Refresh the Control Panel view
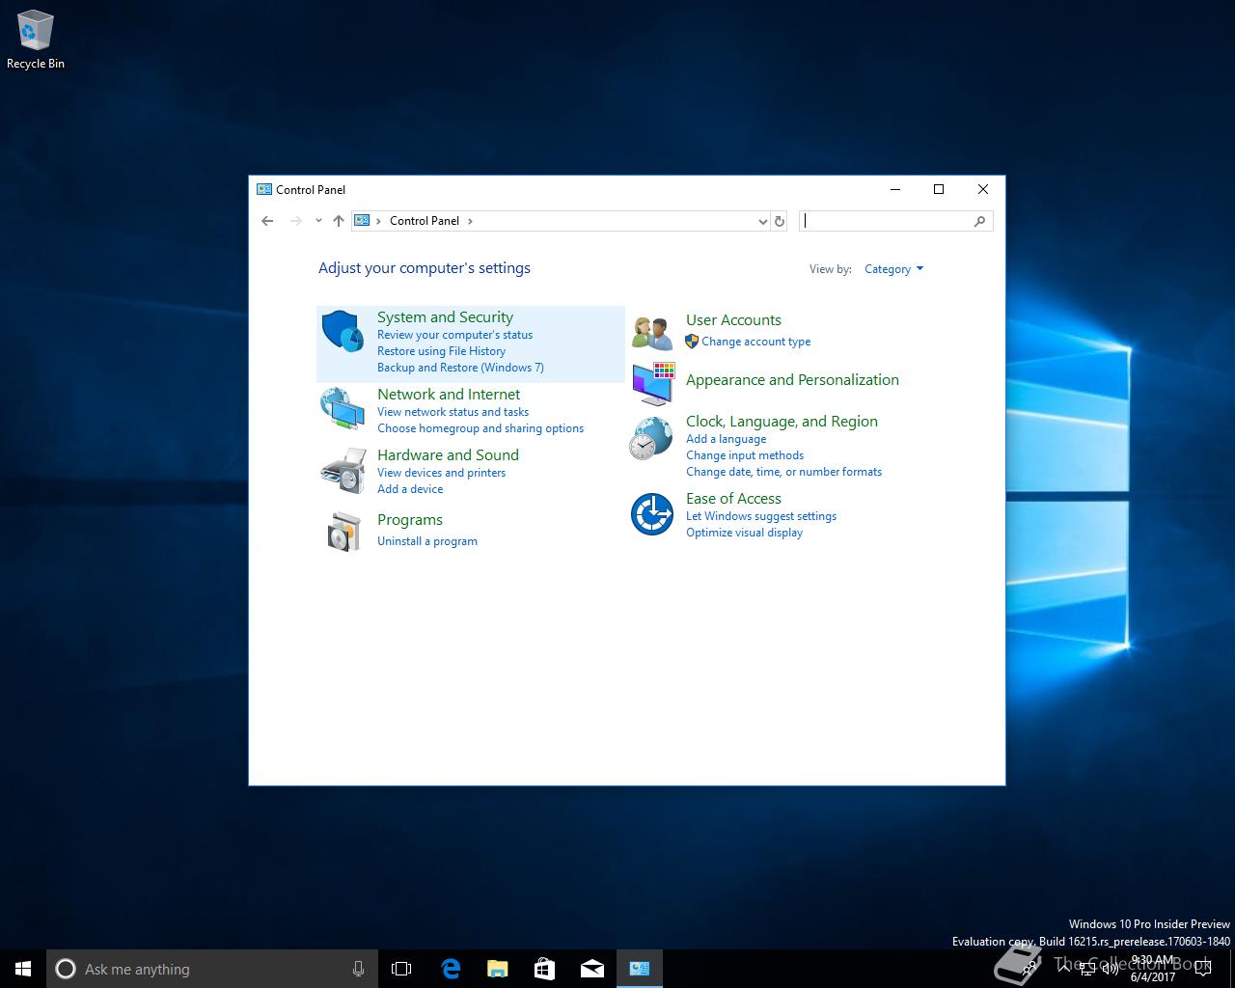 point(780,221)
